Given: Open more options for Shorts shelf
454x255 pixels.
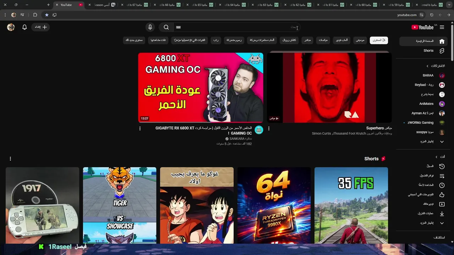Looking at the screenshot, I should pos(10,159).
